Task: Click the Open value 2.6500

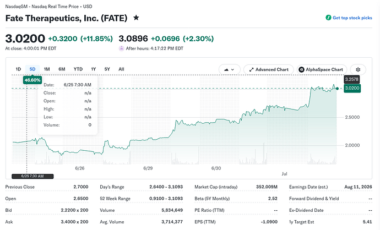Action: [81, 199]
